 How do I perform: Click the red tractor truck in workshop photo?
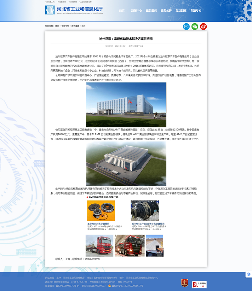point(129,246)
